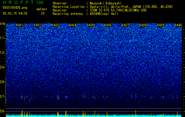Click the 0439 time marker
This screenshot has height=117, width=185.
click(161, 25)
